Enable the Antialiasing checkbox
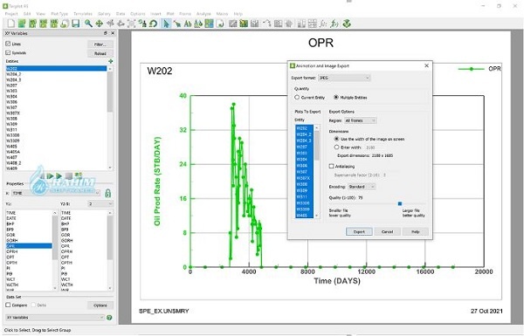This screenshot has height=336, width=524. 332,166
